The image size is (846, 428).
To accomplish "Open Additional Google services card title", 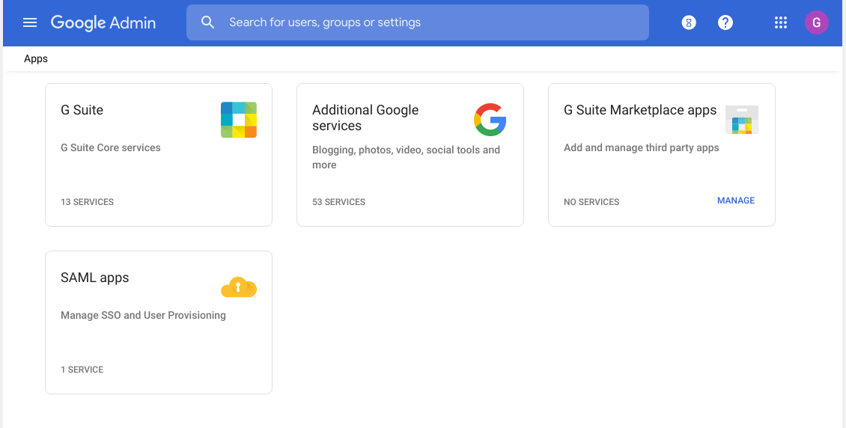I will pos(365,117).
